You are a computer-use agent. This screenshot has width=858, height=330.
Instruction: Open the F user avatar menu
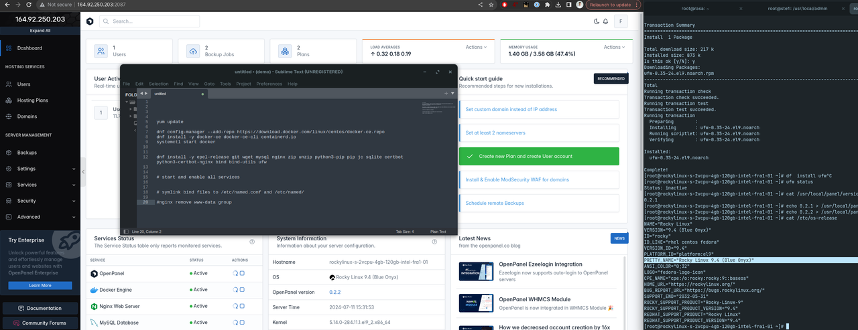pos(621,21)
